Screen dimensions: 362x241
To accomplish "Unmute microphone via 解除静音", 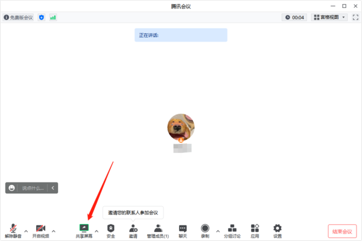I will pyautogui.click(x=13, y=231).
